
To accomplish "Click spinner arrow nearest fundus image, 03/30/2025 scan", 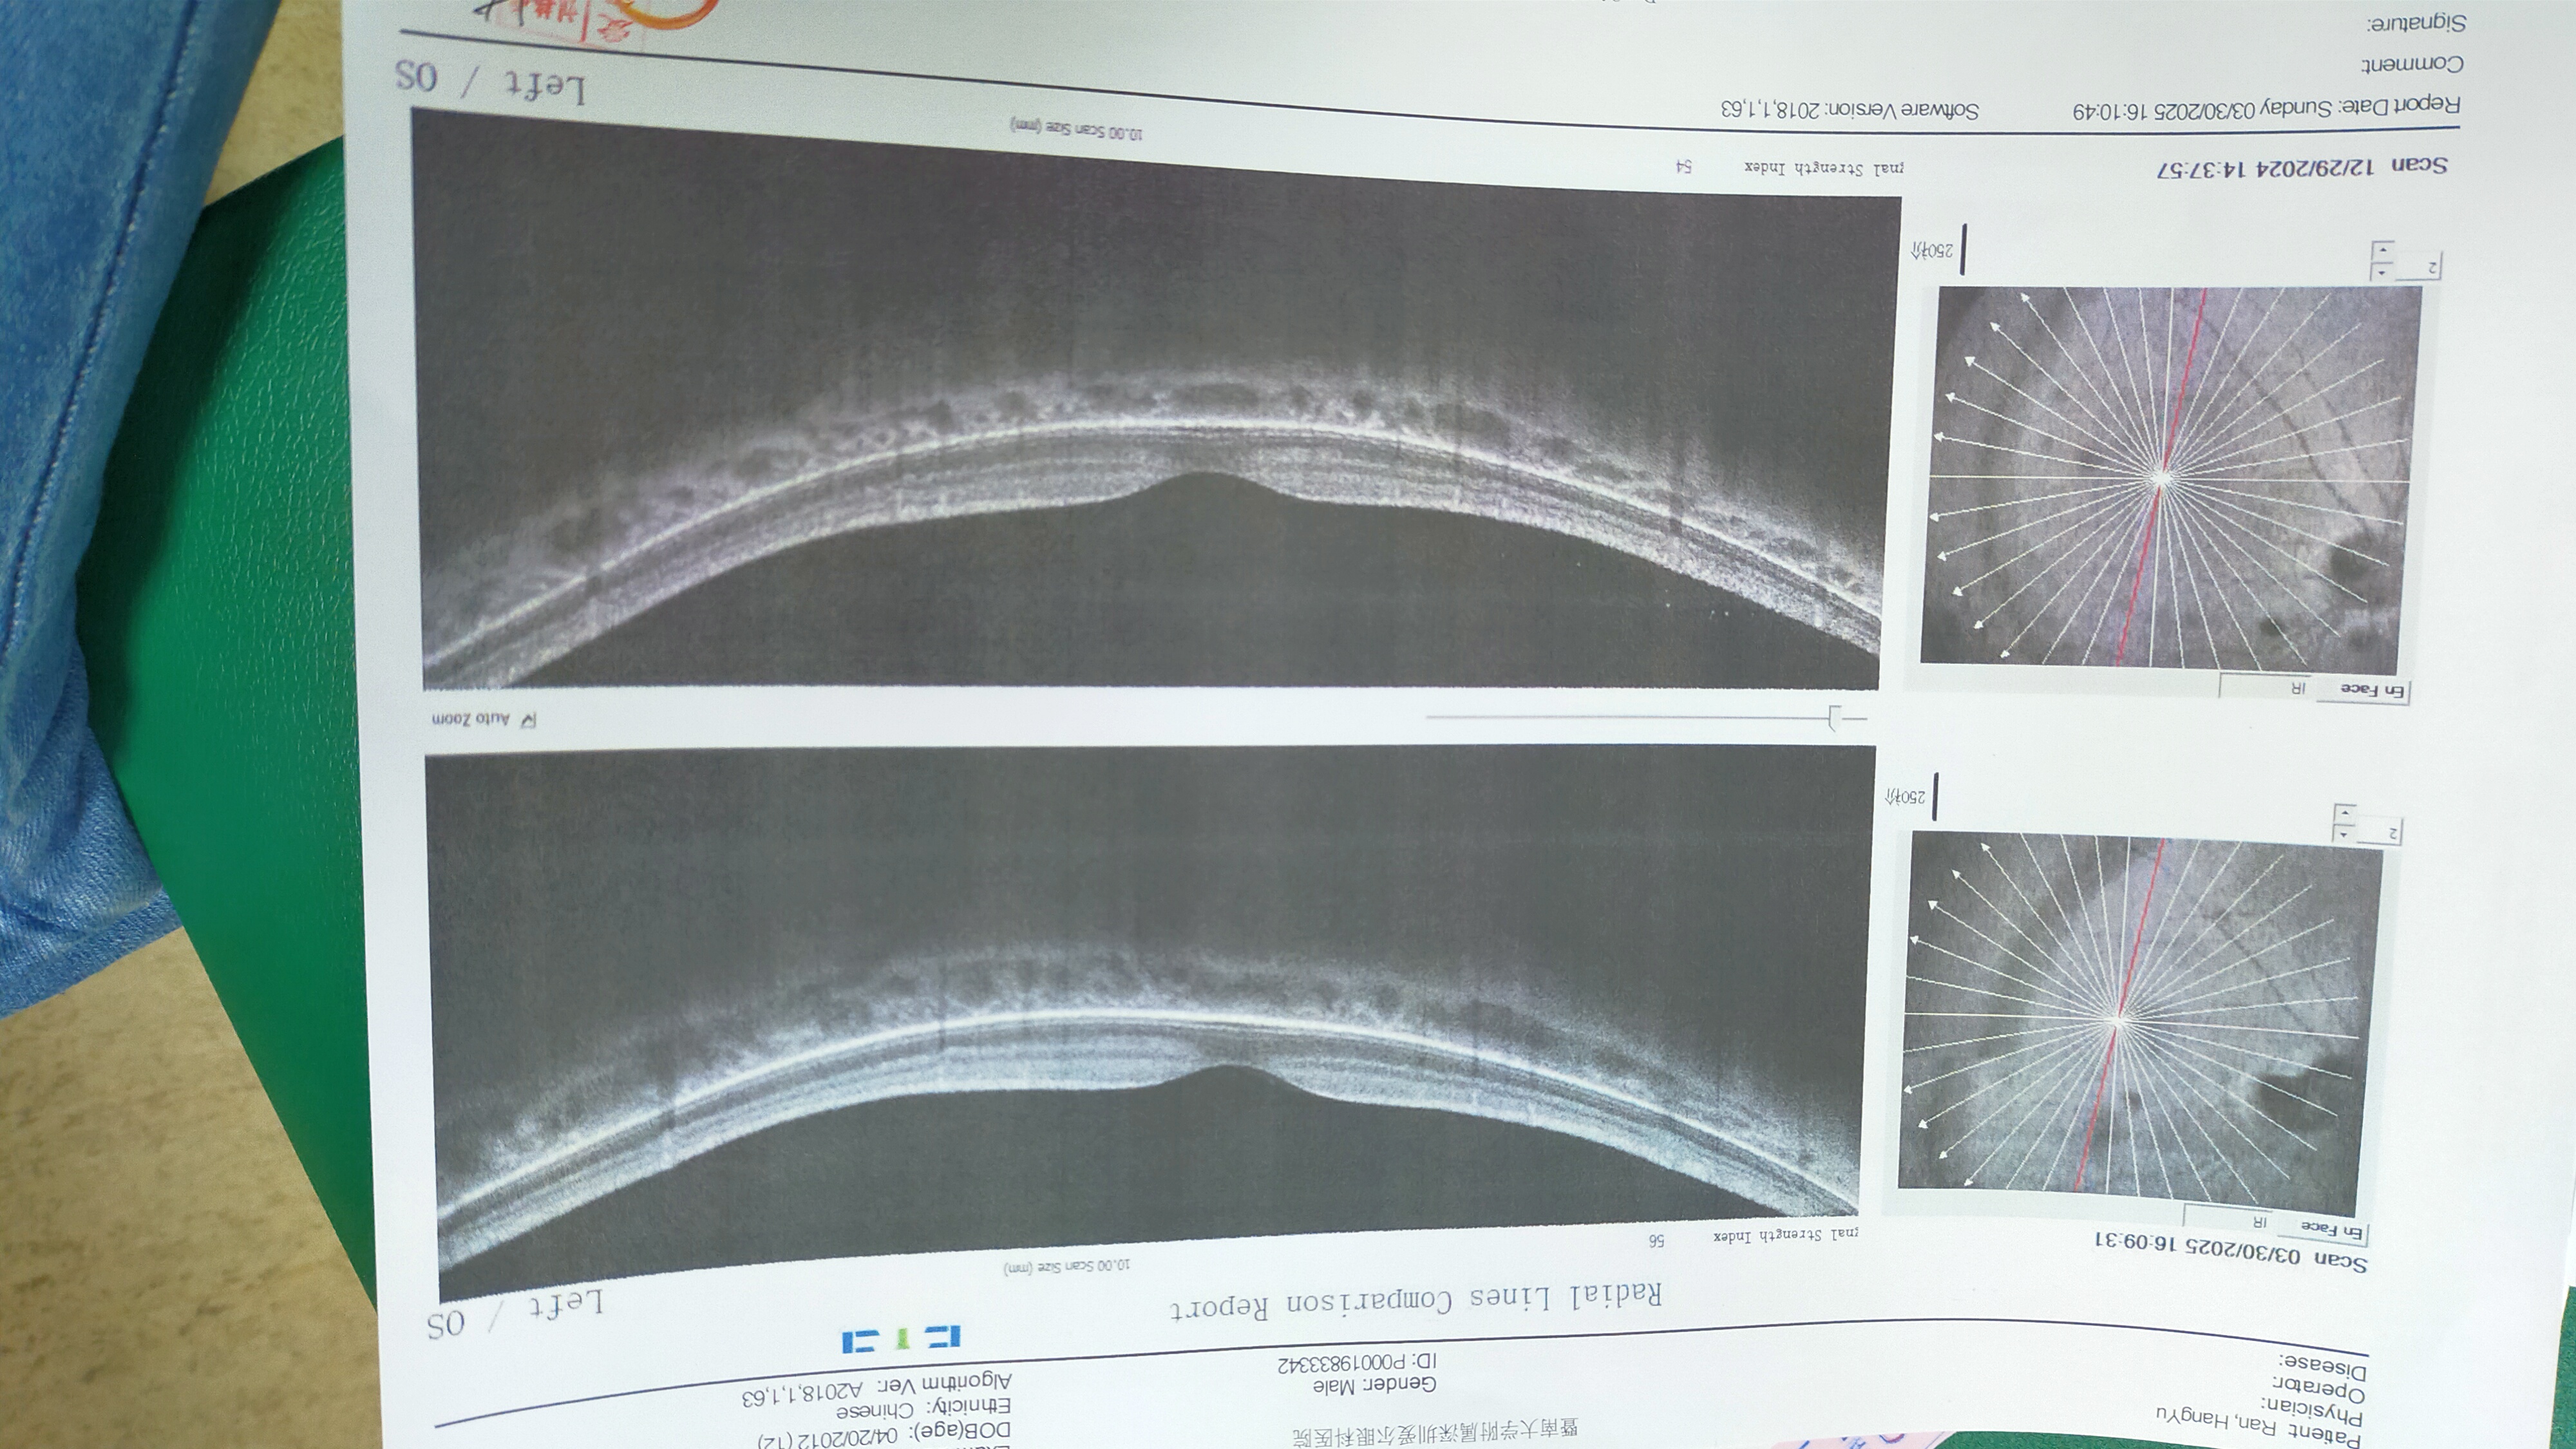I will tap(2343, 834).
